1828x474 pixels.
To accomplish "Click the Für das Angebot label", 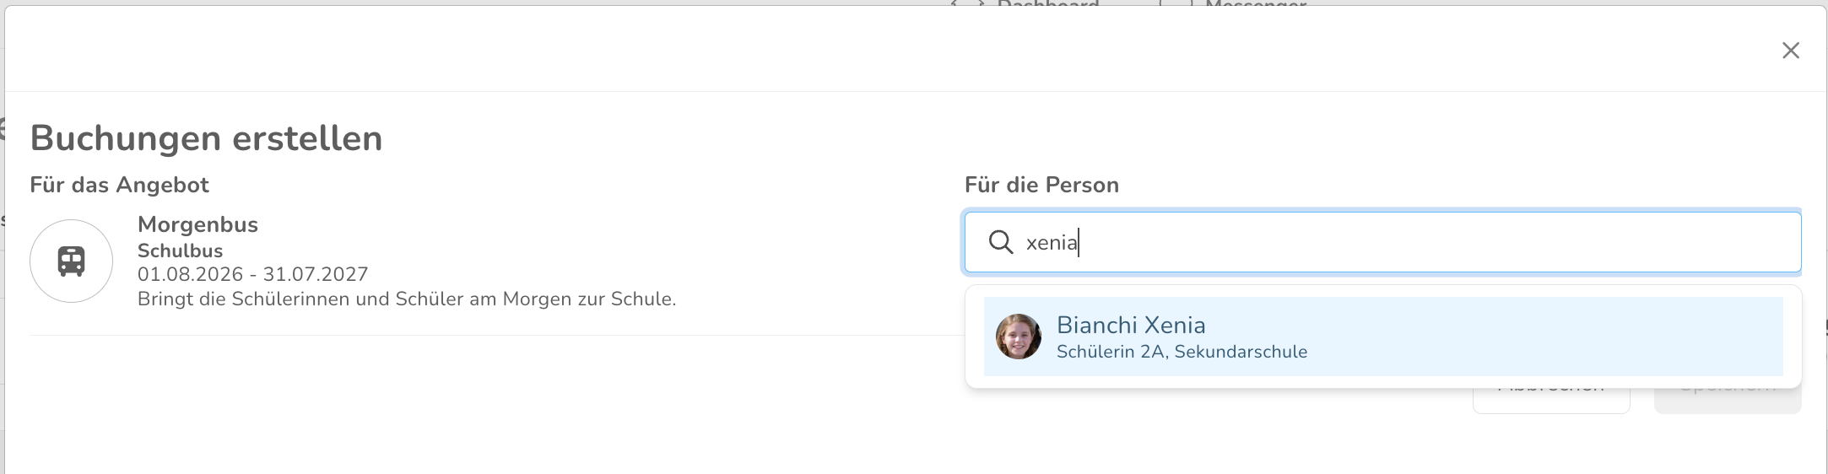I will pyautogui.click(x=119, y=185).
